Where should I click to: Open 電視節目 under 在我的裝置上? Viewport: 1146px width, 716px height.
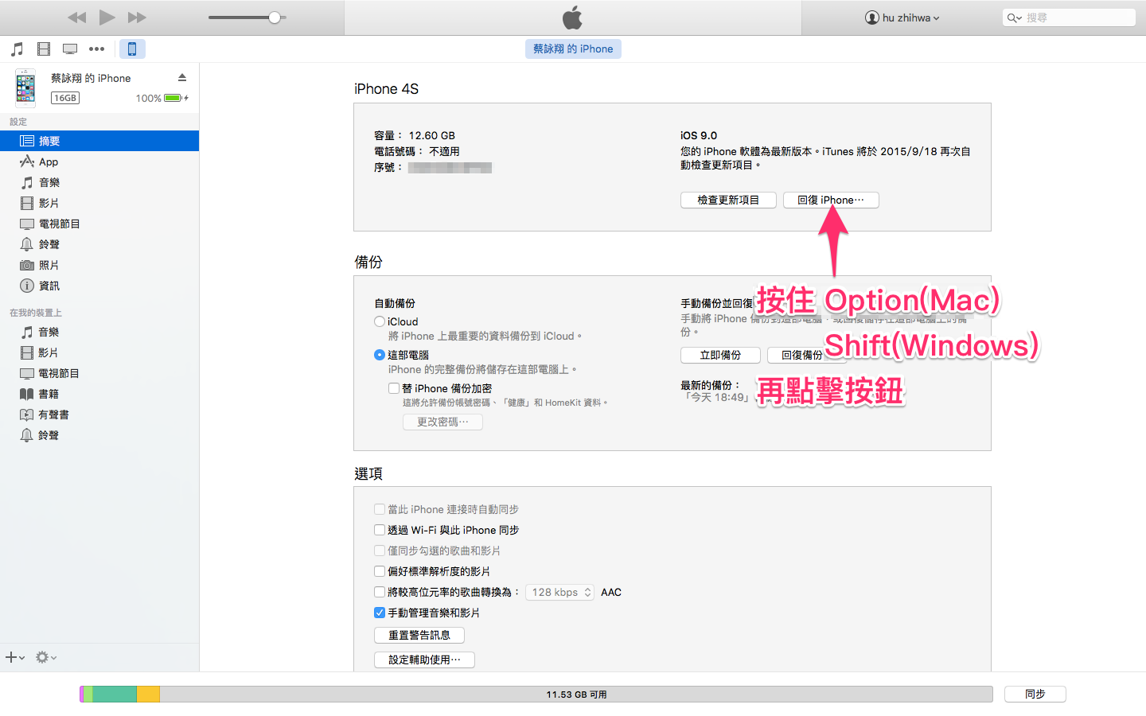[x=99, y=373]
